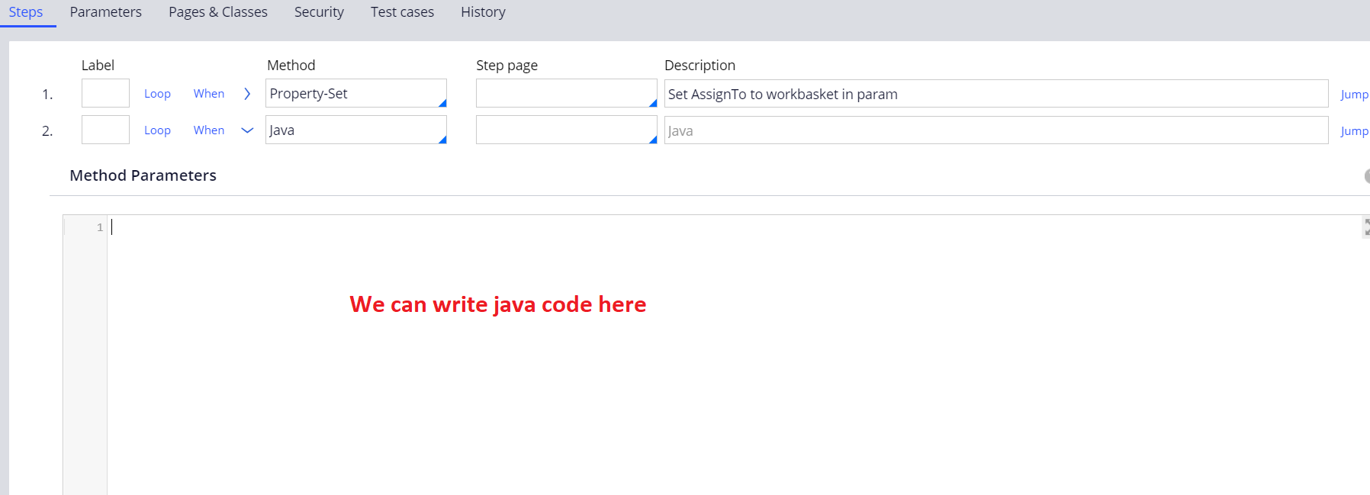
Task: Click the Jump link on step 1
Action: coord(1354,95)
